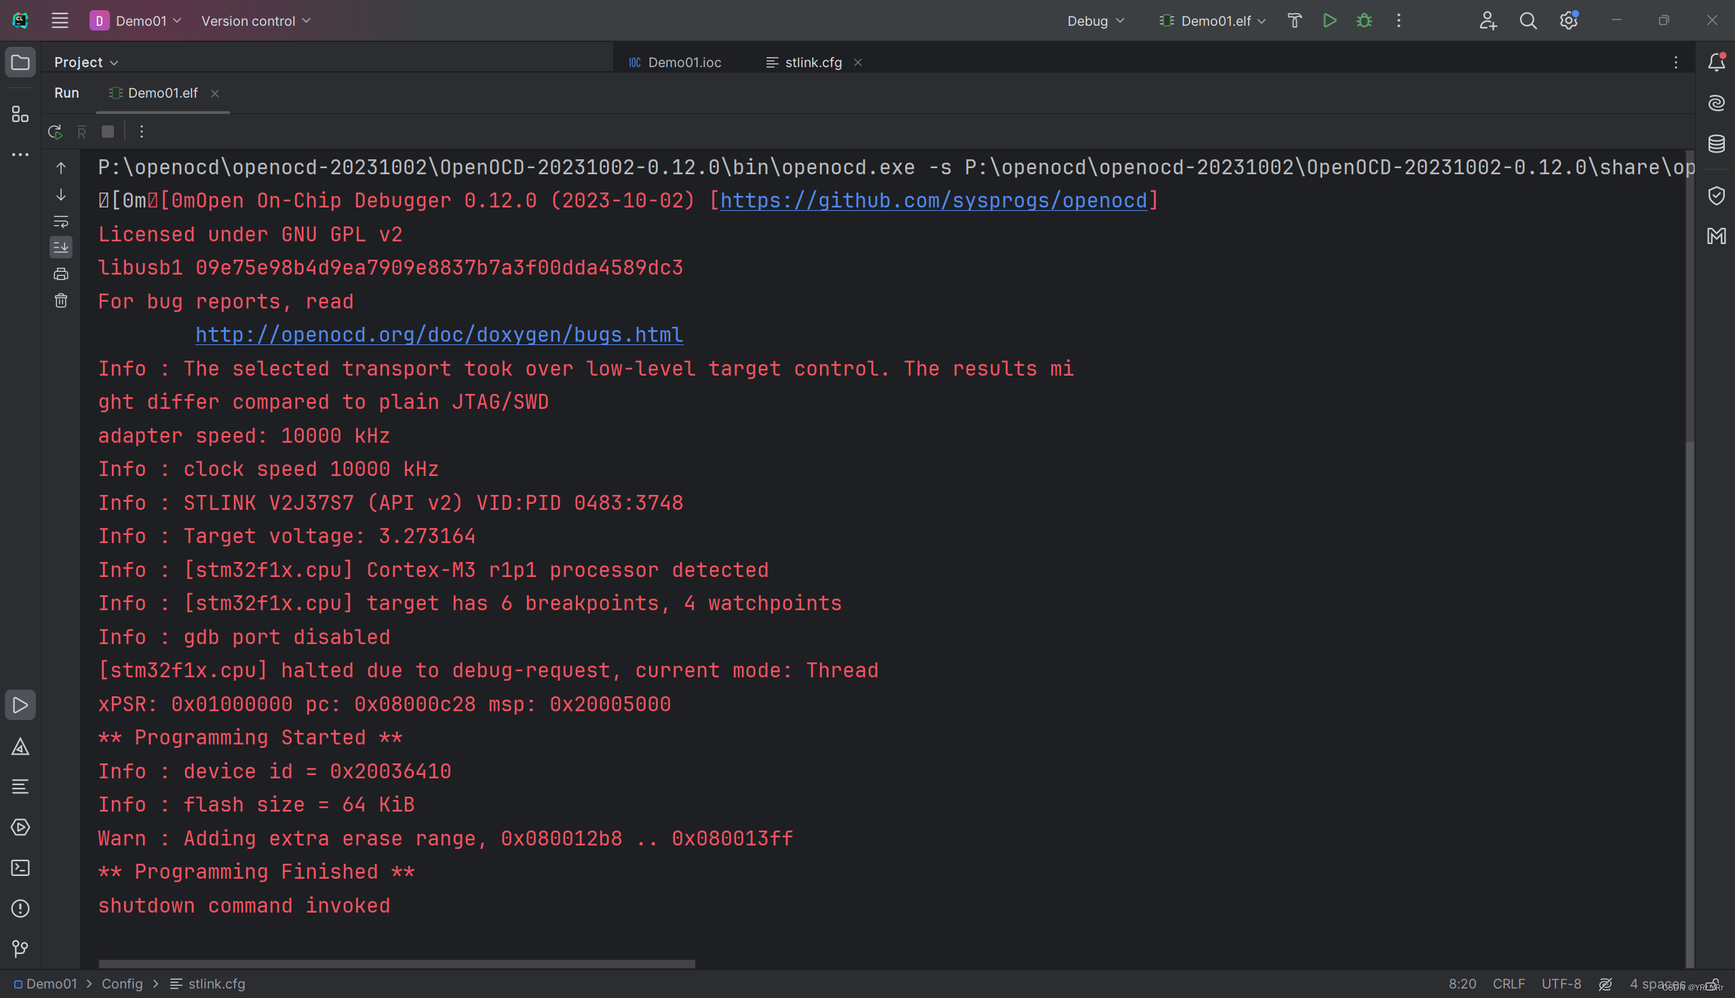The width and height of the screenshot is (1735, 998).
Task: Switch to the Demo01.ioc editor tab
Action: 676,62
